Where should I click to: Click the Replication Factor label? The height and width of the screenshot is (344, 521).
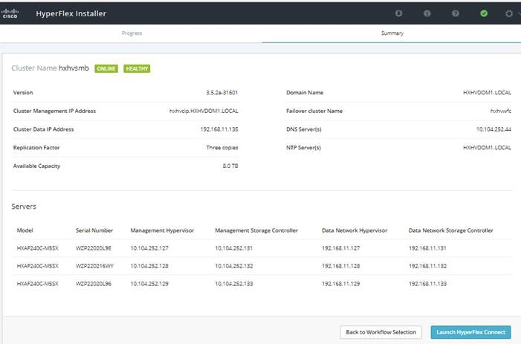[36, 148]
